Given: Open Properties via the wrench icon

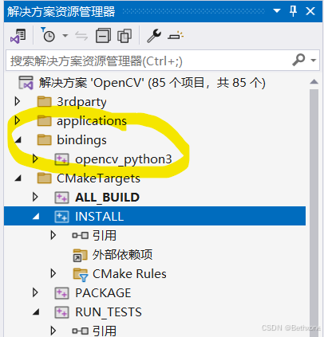Looking at the screenshot, I should [154, 36].
